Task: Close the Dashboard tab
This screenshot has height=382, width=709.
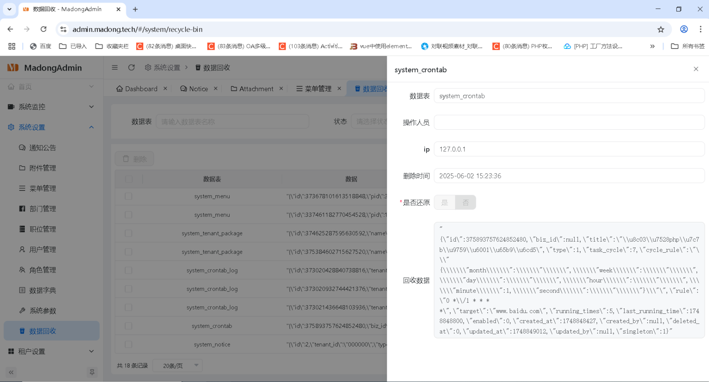Action: pyautogui.click(x=165, y=88)
